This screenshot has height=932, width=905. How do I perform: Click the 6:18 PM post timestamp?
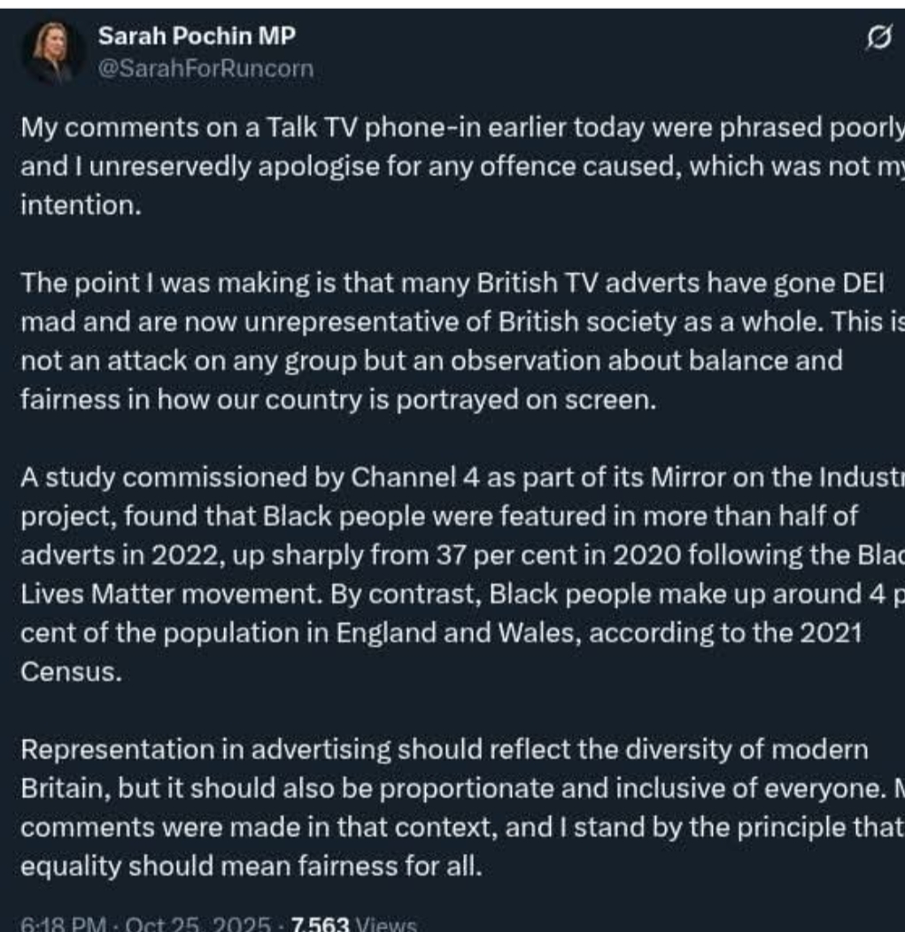coord(53,924)
